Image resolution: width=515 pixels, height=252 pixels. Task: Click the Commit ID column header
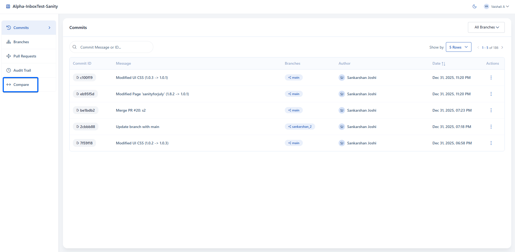pos(82,63)
